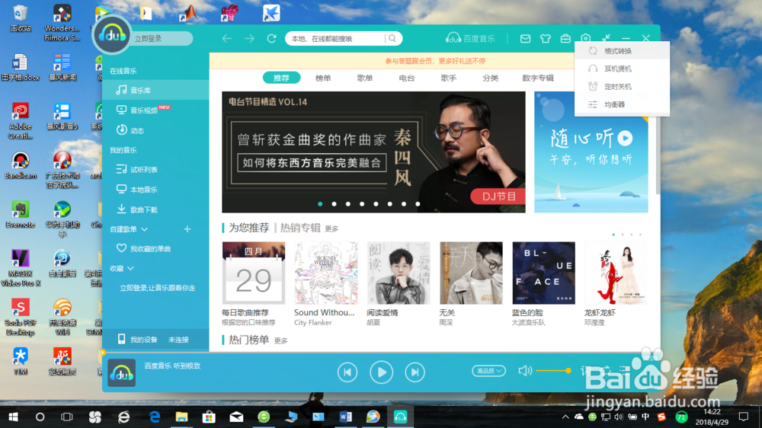Click the search magnifier icon
Screen dimensions: 762x428
[392, 38]
